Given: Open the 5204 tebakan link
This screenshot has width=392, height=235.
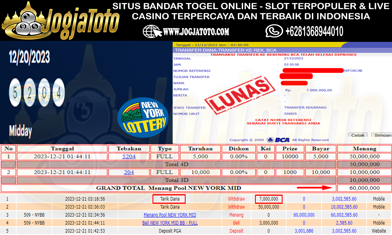Looking at the screenshot, I should [129, 156].
